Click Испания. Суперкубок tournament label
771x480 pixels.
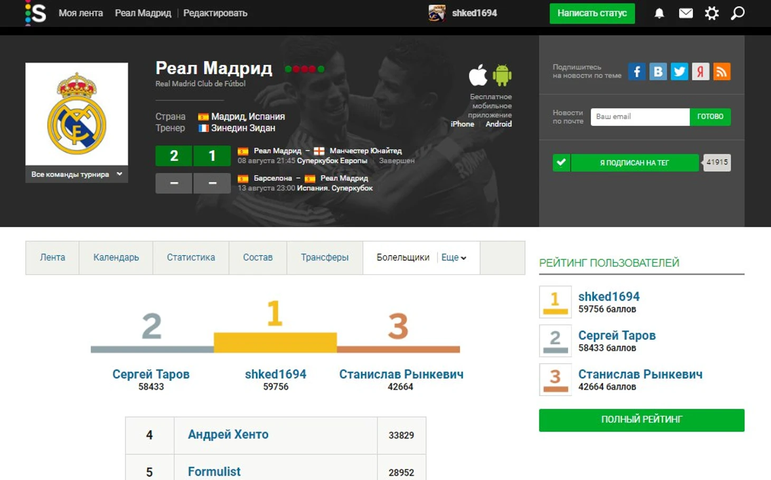[335, 189]
